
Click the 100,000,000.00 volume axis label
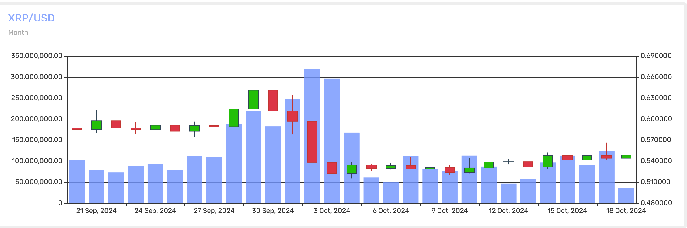pyautogui.click(x=37, y=161)
